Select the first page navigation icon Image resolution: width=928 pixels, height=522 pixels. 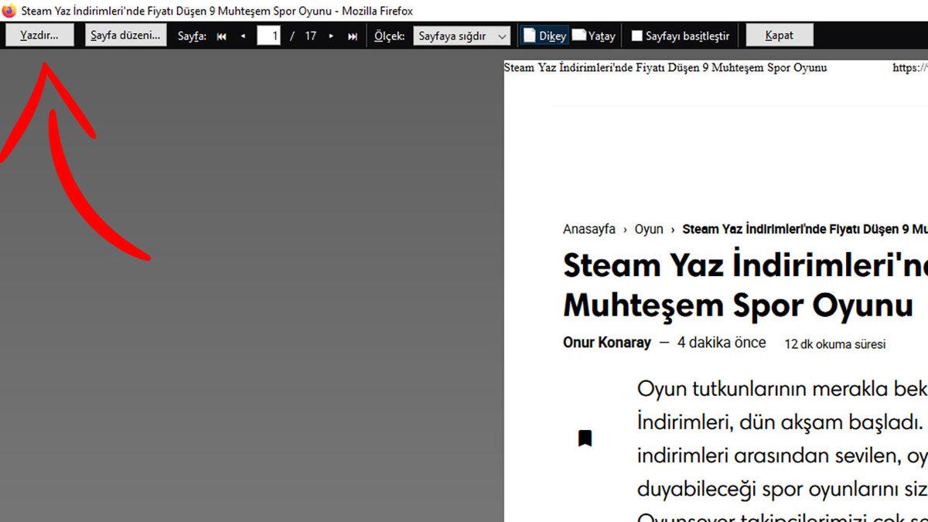click(221, 35)
